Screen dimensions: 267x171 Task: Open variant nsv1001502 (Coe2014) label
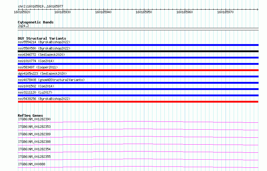tap(36, 86)
